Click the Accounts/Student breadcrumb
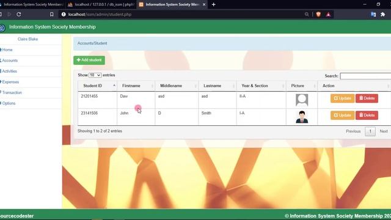This screenshot has width=391, height=220. click(x=92, y=43)
